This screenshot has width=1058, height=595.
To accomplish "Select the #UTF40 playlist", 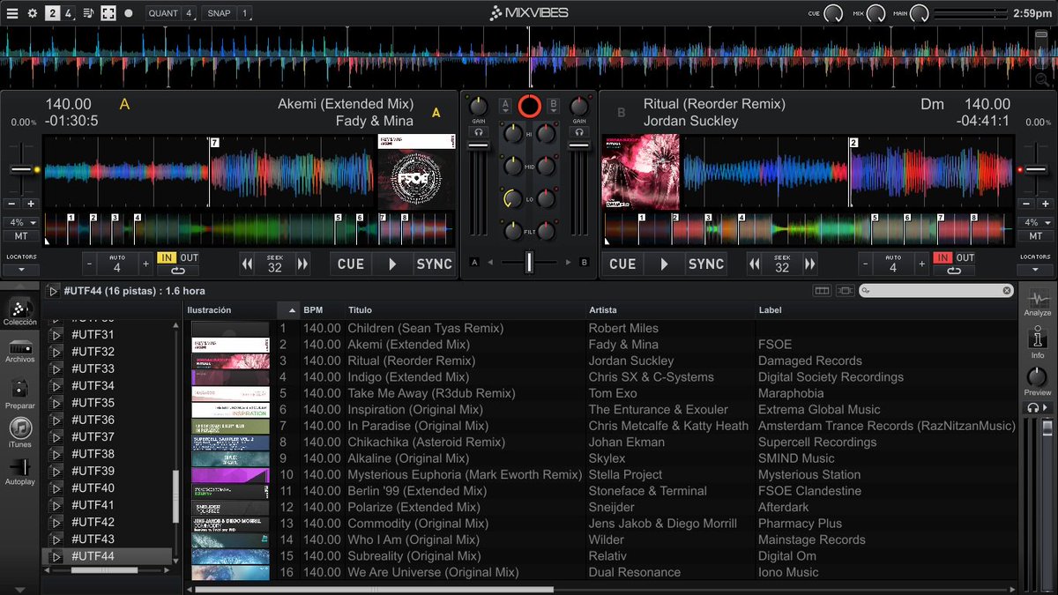I will (93, 487).
